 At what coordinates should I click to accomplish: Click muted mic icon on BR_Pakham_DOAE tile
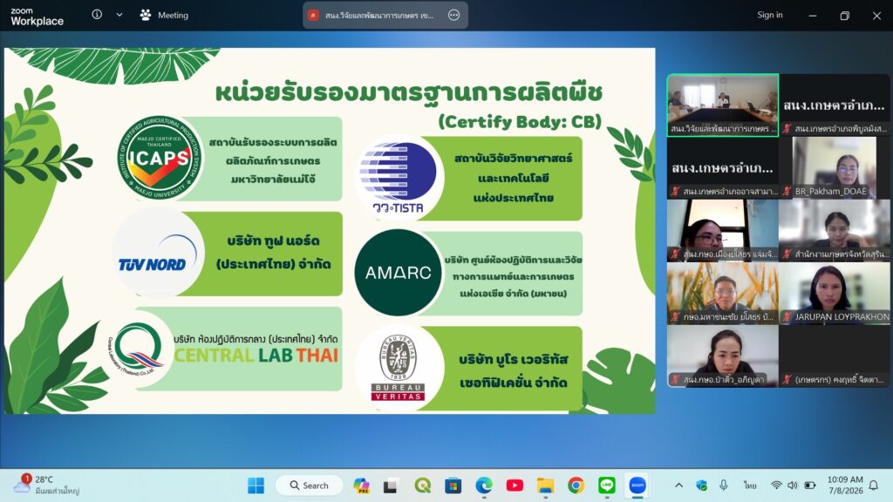coord(787,191)
